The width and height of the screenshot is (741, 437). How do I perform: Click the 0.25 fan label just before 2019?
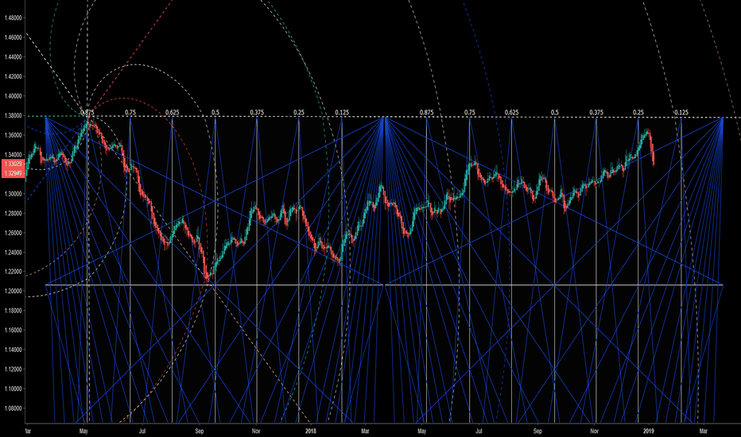click(638, 113)
